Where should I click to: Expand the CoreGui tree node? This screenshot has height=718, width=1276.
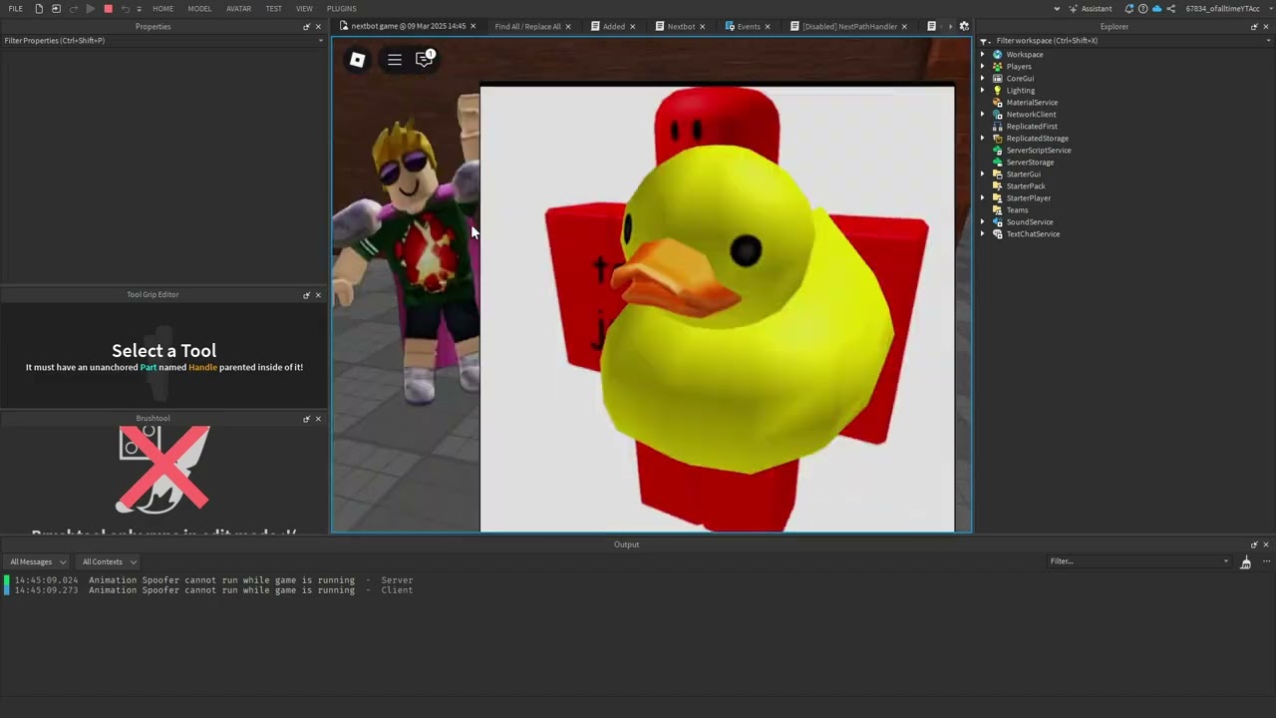point(983,79)
